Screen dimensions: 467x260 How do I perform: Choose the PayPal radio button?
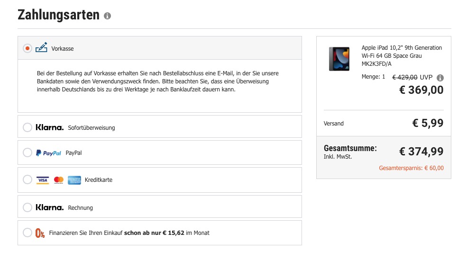click(27, 152)
